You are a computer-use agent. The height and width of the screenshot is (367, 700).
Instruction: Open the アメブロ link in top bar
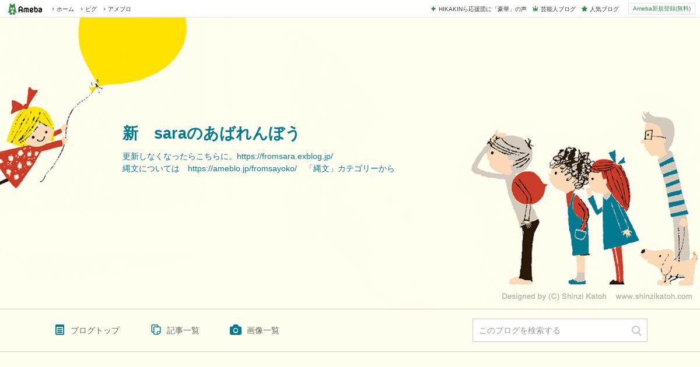point(119,9)
